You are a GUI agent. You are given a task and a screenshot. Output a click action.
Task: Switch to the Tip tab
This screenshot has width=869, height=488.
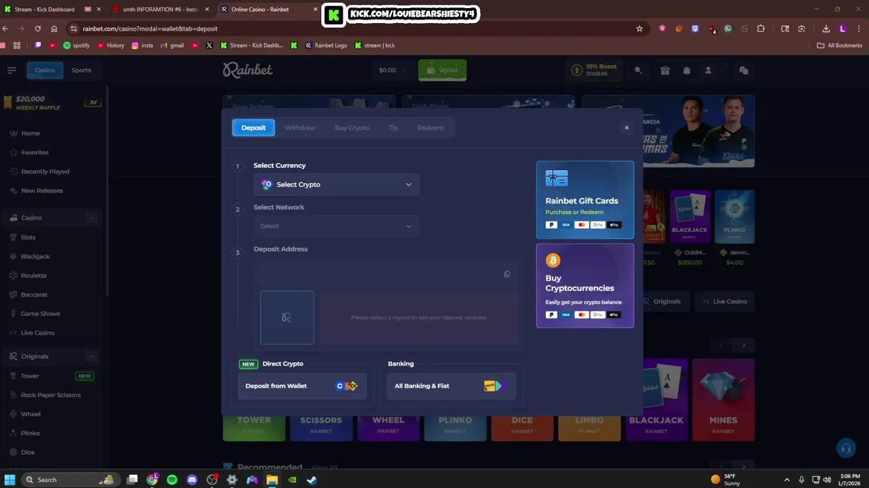[x=393, y=127]
